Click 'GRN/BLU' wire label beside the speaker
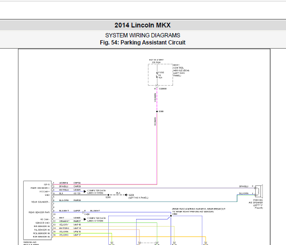 tap(243, 186)
